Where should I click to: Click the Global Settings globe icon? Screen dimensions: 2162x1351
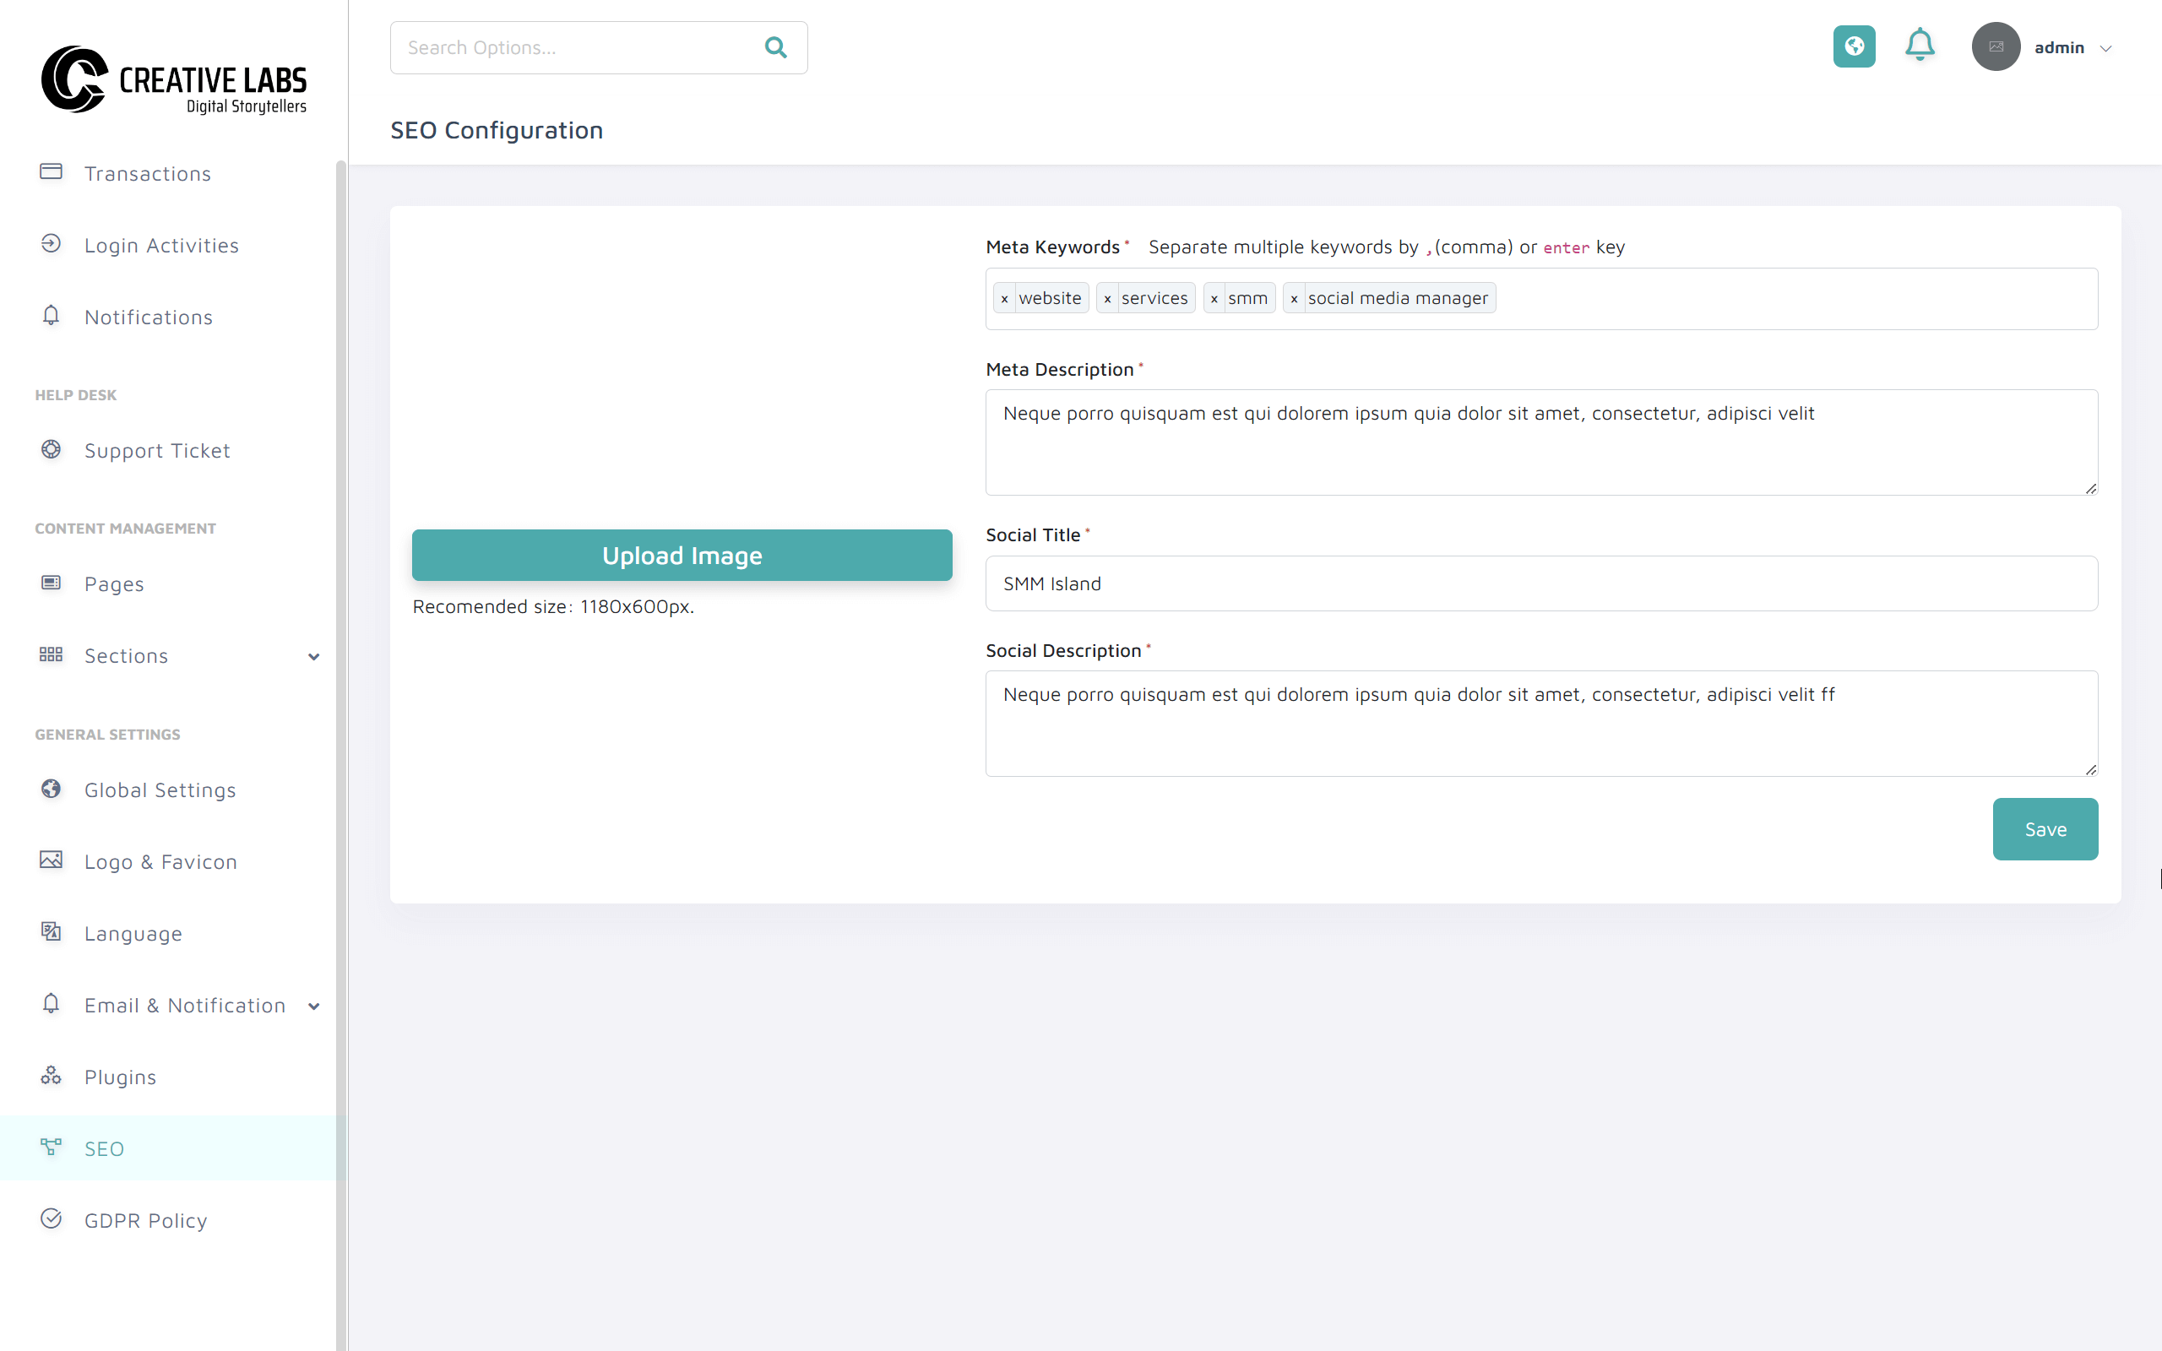pos(51,789)
